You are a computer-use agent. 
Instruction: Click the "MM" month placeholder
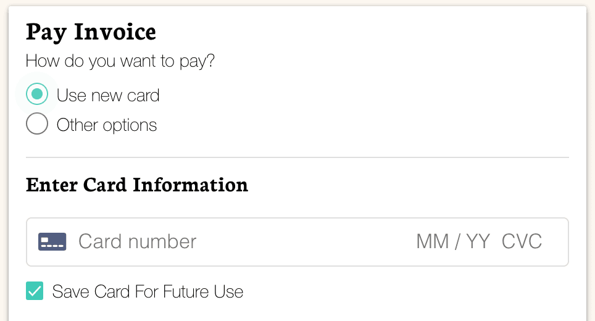(432, 241)
